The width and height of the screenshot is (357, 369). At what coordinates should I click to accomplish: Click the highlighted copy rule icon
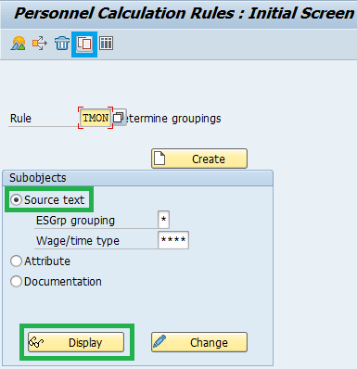tap(84, 44)
